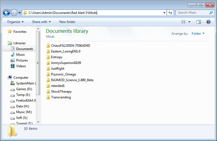Select the RA3MOD_Science_1.880_Beta folder

tap(72, 80)
